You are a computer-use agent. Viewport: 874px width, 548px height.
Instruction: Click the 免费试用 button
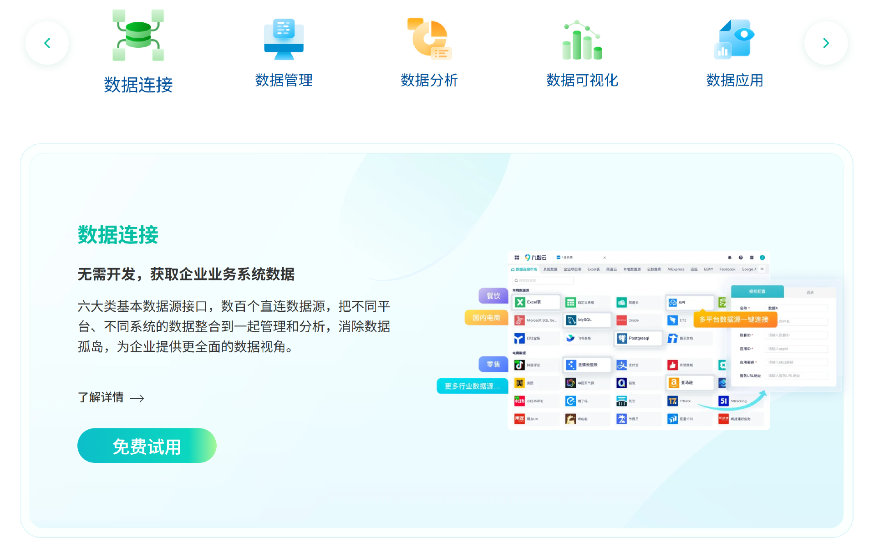tap(147, 446)
